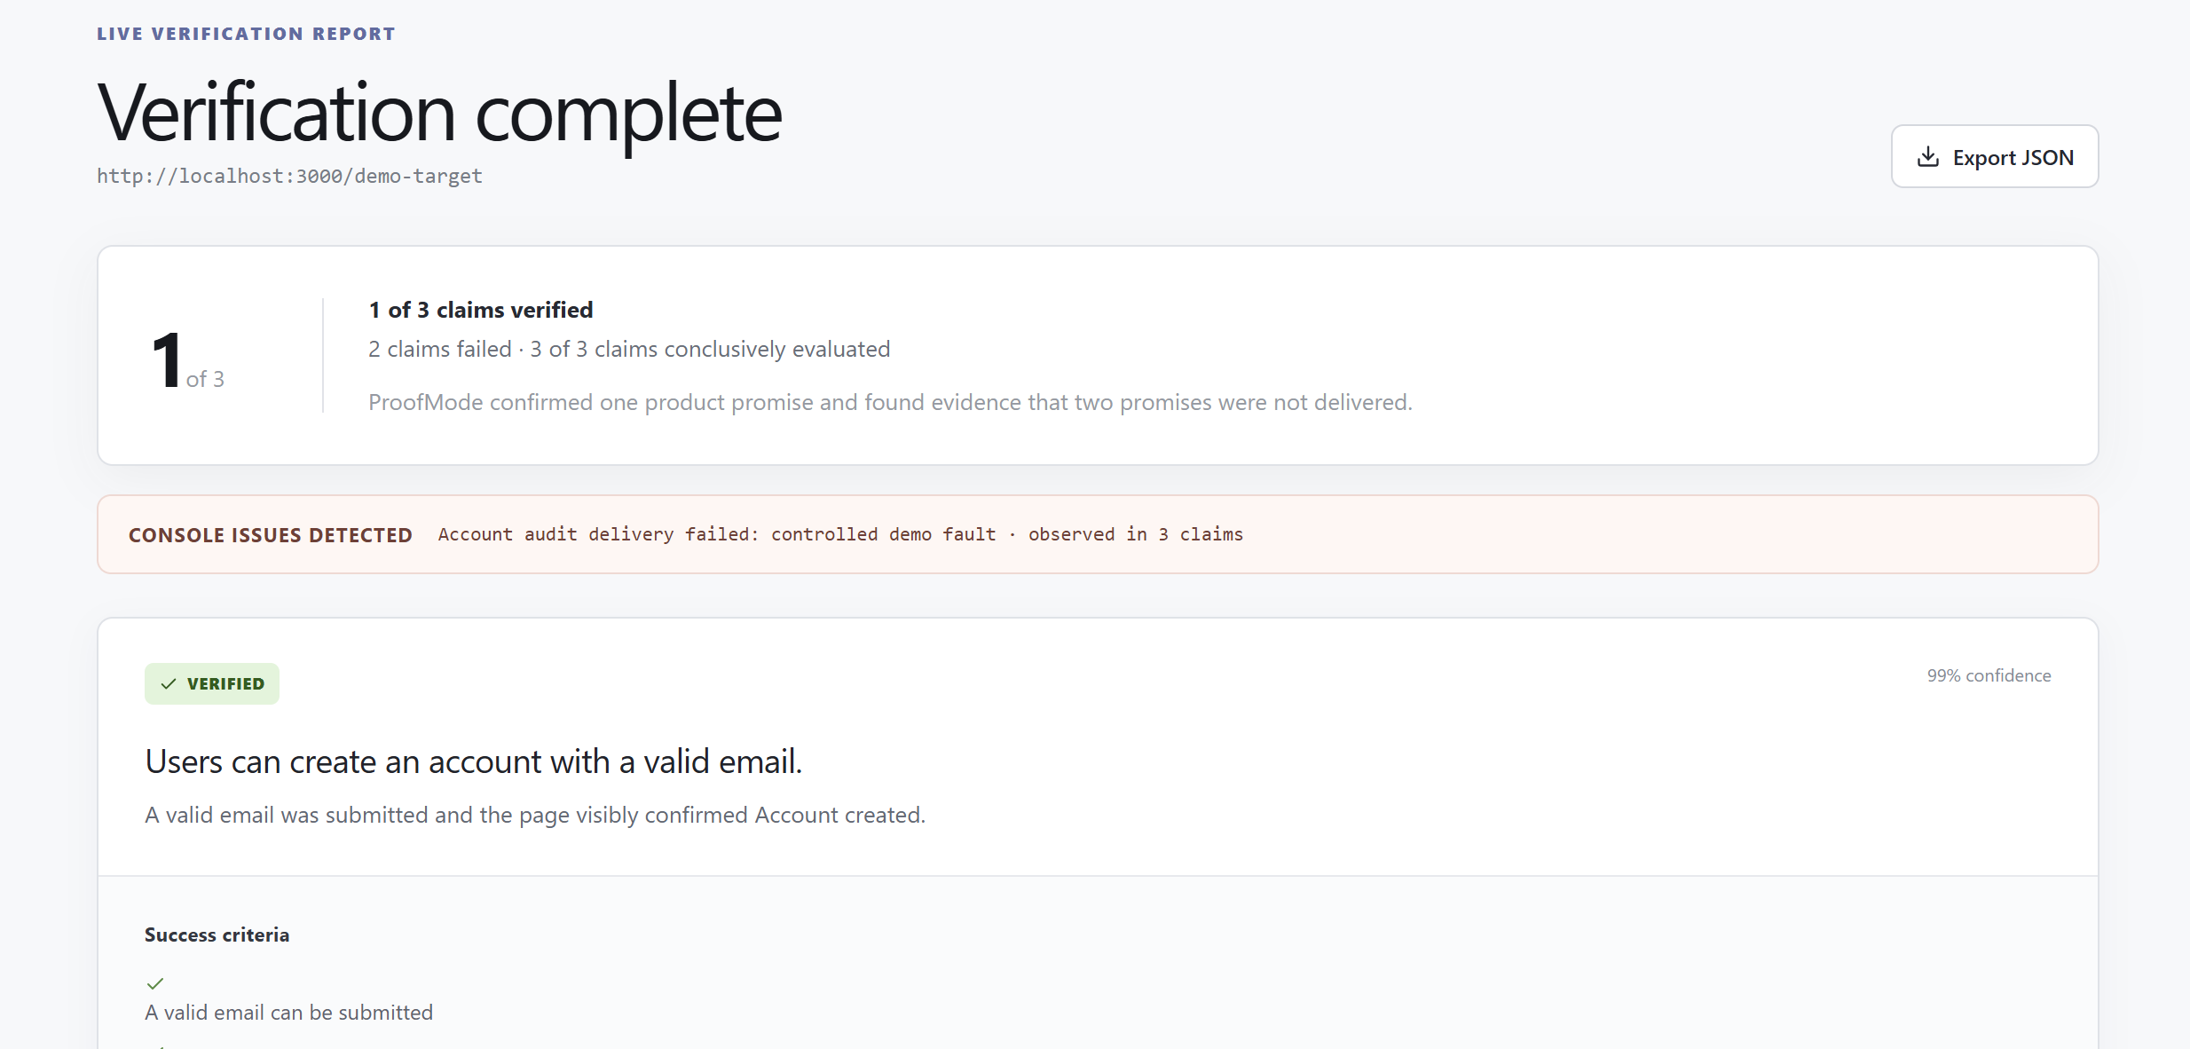Open the 'Users can create an account' claim
The image size is (2190, 1049).
(x=474, y=761)
